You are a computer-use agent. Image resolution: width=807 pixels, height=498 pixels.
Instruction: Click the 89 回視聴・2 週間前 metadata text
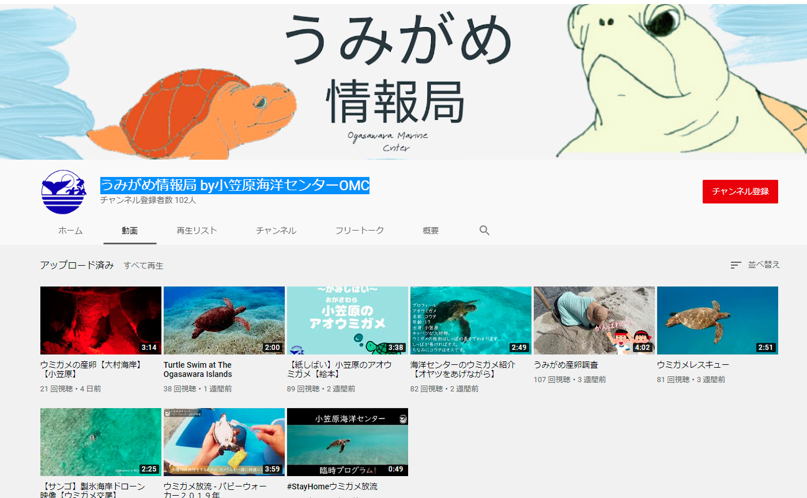pos(321,389)
